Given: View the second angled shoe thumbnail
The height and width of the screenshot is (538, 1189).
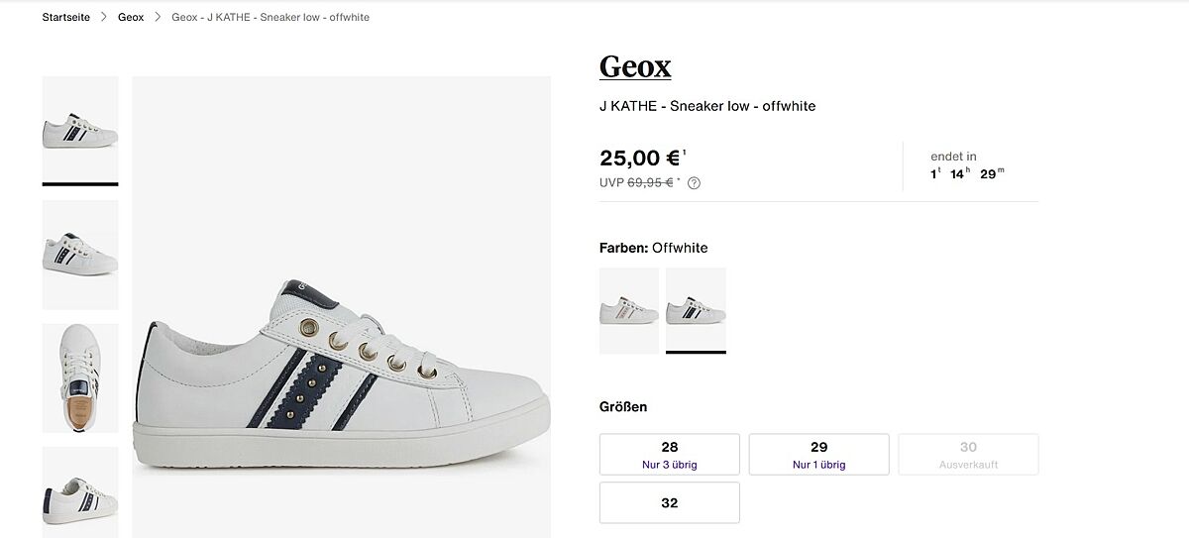Looking at the screenshot, I should 80,255.
